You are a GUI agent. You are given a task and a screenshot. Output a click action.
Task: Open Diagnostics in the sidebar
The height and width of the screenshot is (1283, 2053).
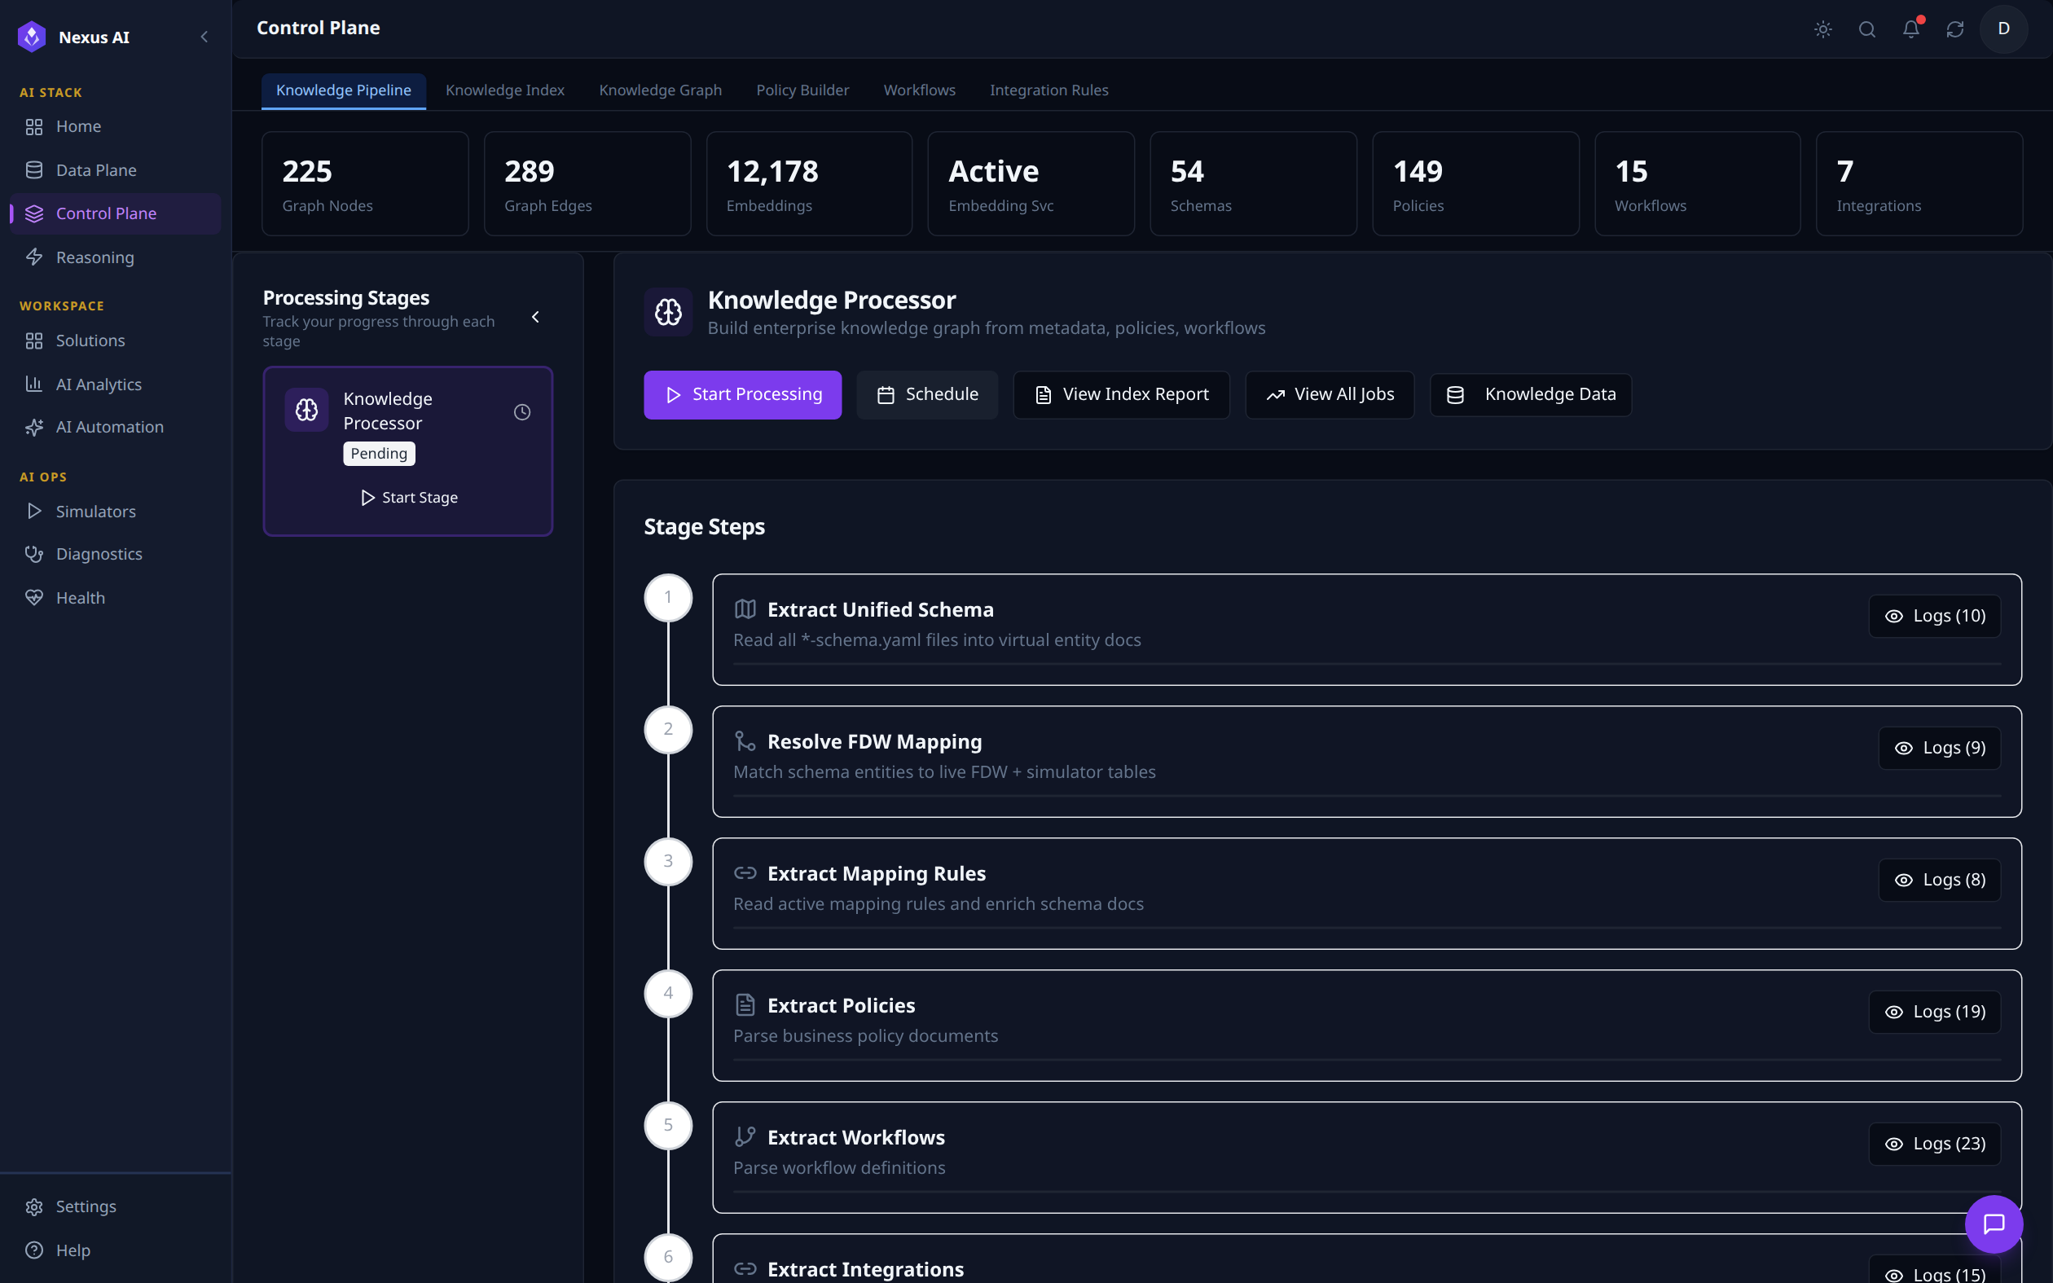pos(116,554)
